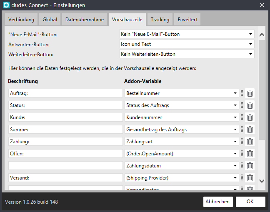This screenshot has height=212, width=270.
Task: Delete the Auftrag row with trash icon
Action: [250, 93]
